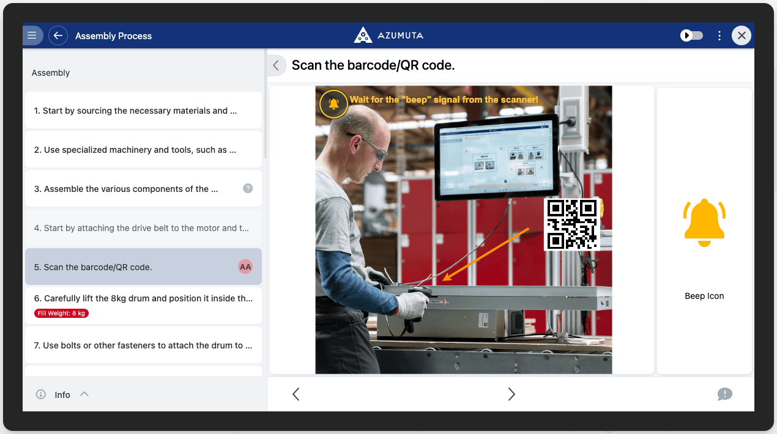
Task: Open the three-dot options menu
Action: [x=719, y=35]
